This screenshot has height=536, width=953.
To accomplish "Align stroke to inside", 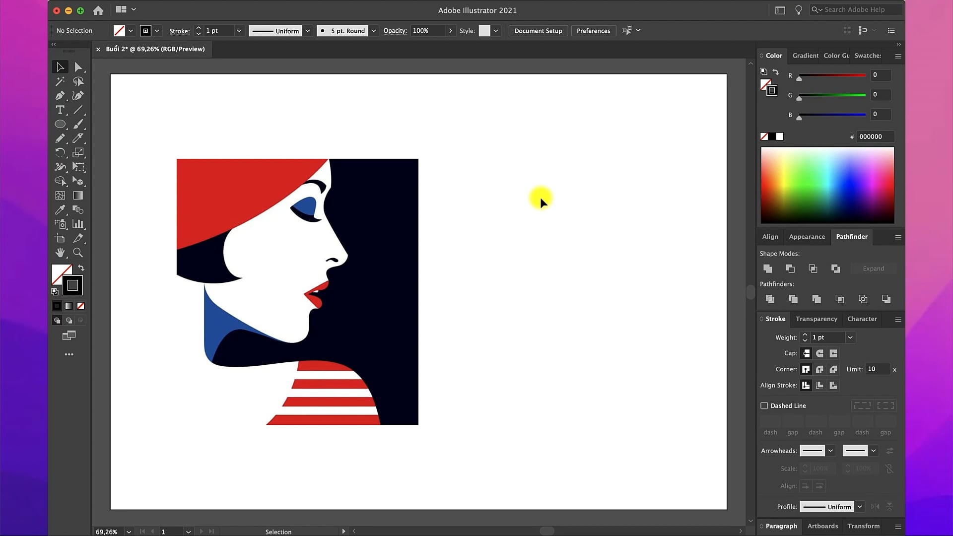I will (819, 385).
